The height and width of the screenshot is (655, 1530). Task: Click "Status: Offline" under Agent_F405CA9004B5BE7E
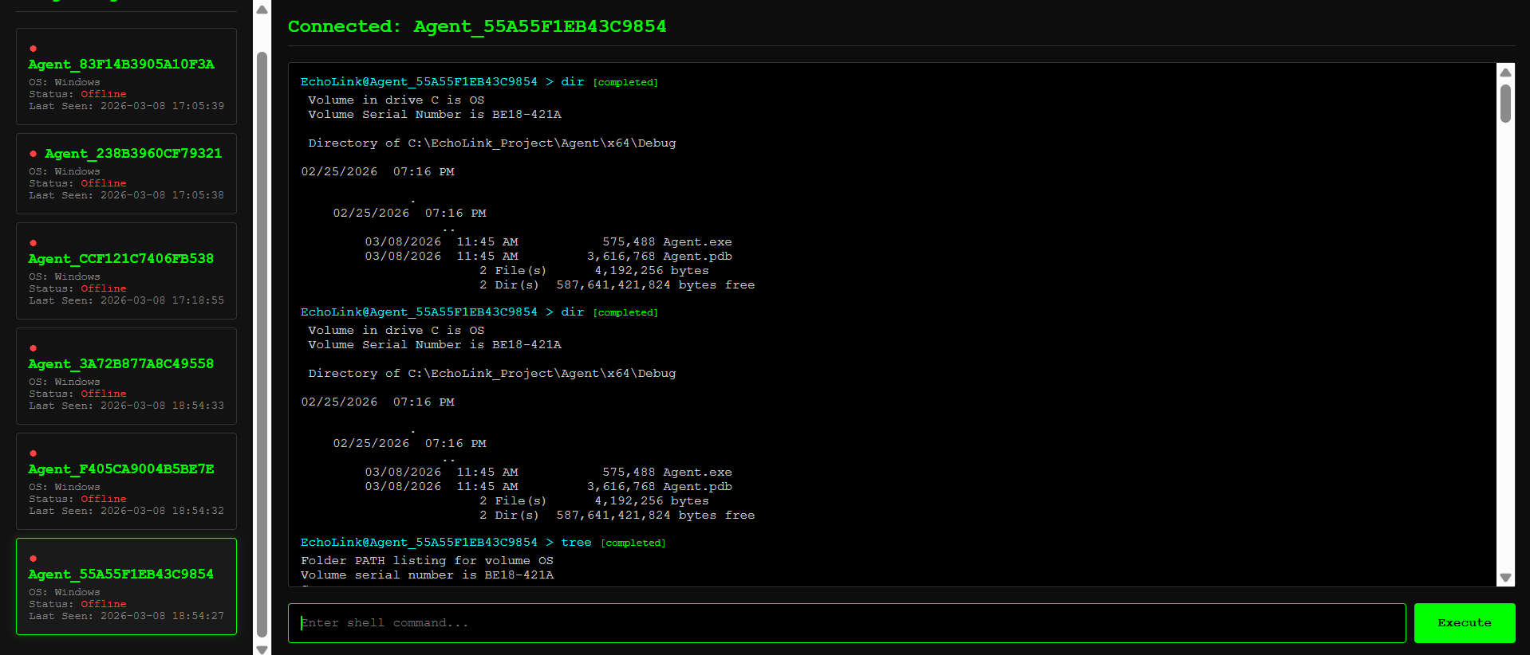coord(77,499)
